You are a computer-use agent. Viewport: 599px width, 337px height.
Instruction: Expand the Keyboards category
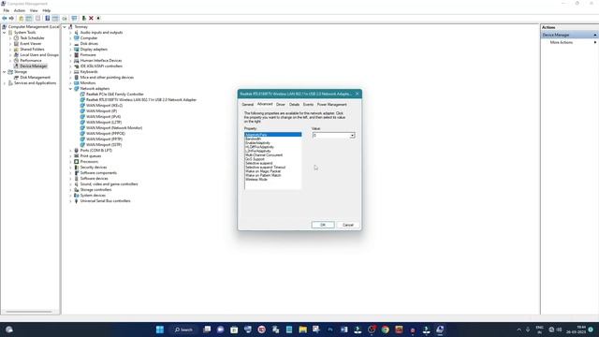coord(71,72)
